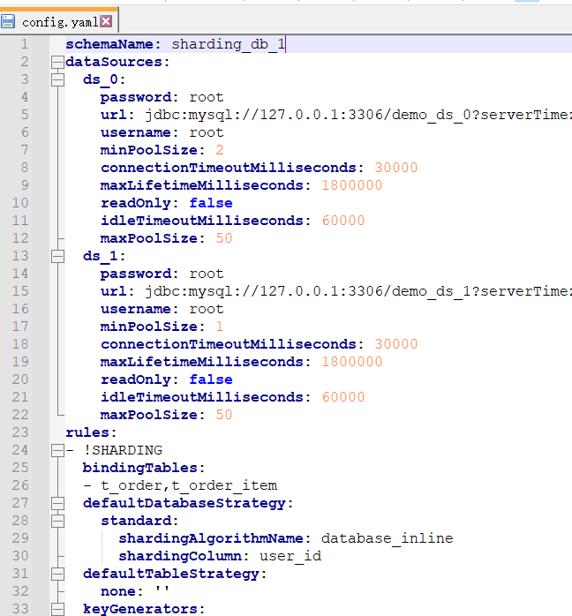Click the password key on line 4
This screenshot has width=572, height=616.
(x=136, y=97)
